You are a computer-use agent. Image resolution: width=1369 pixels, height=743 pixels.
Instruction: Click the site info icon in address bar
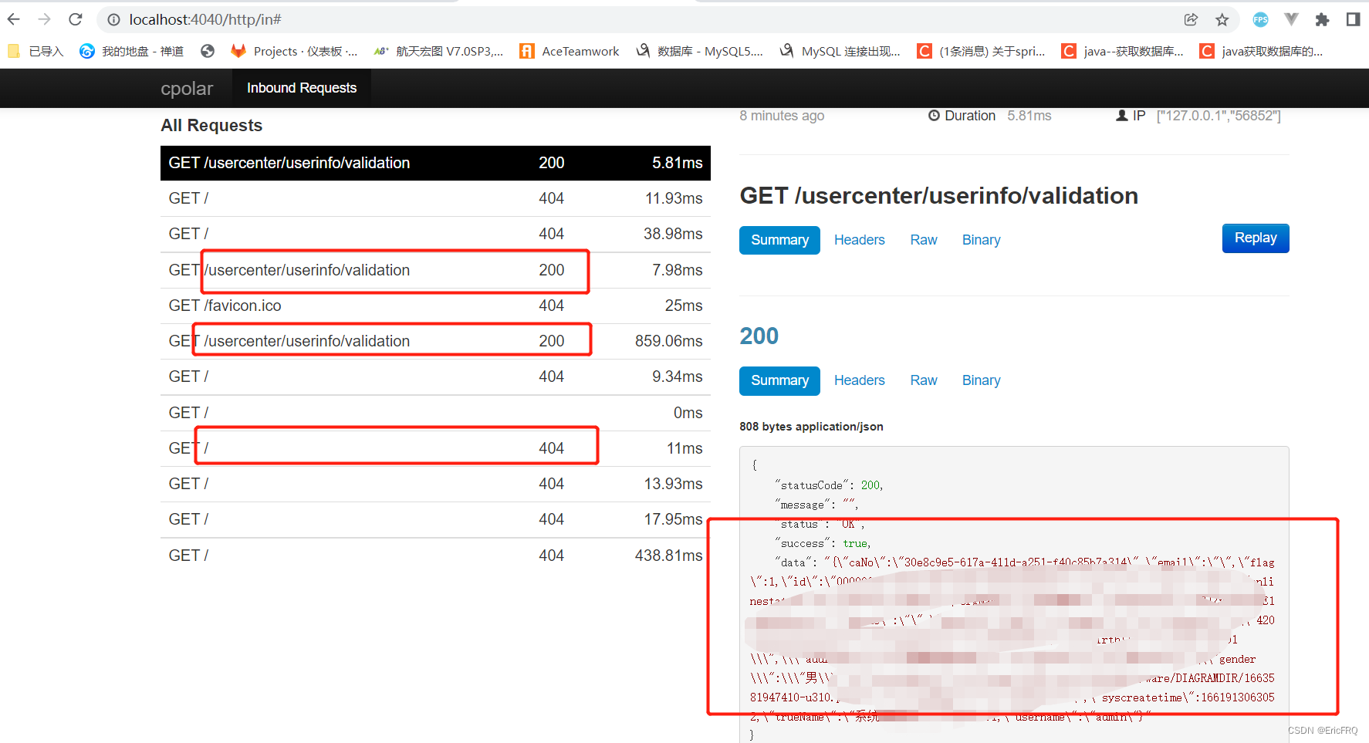pos(113,20)
